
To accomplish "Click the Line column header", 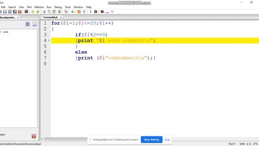I will click(x=6, y=32).
